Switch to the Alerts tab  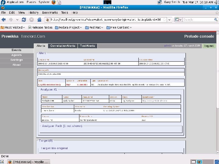(x=41, y=46)
